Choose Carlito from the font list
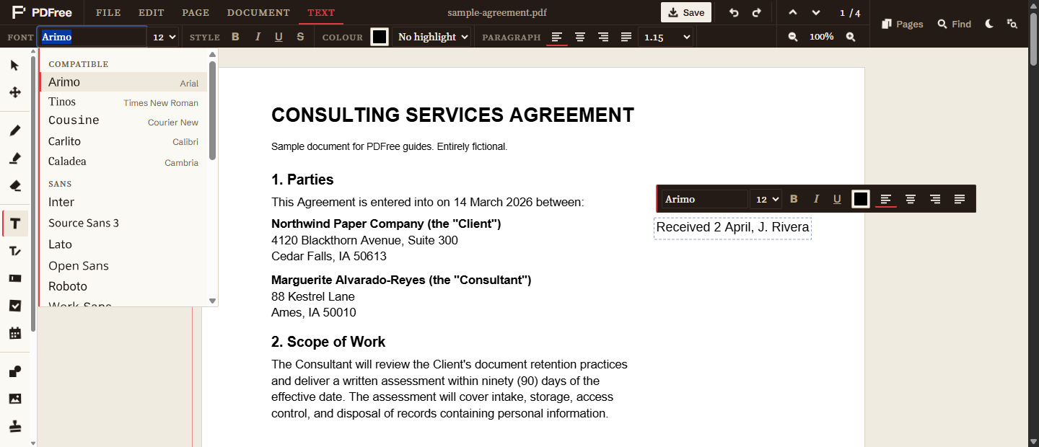Image resolution: width=1039 pixels, height=447 pixels. [x=123, y=141]
